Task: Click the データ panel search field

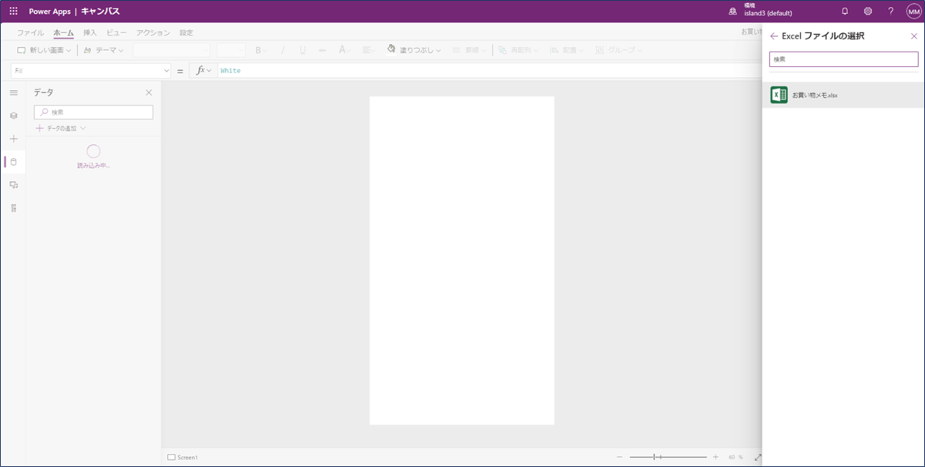Action: point(93,112)
